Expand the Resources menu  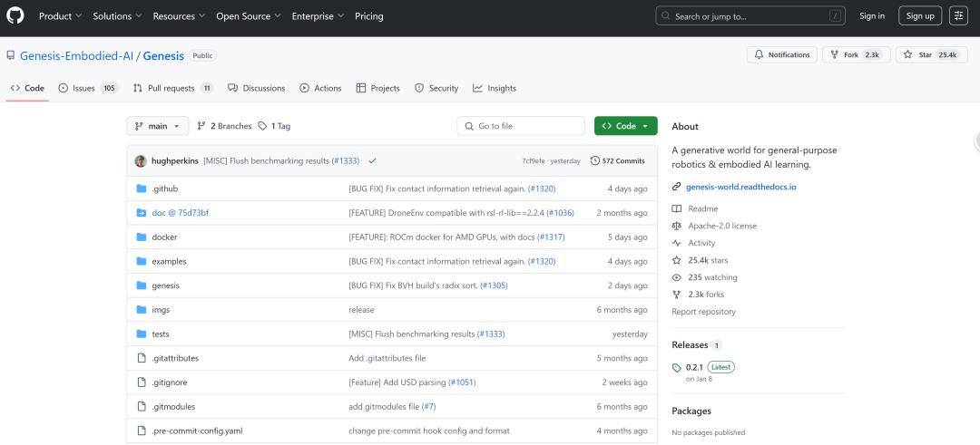click(x=179, y=16)
